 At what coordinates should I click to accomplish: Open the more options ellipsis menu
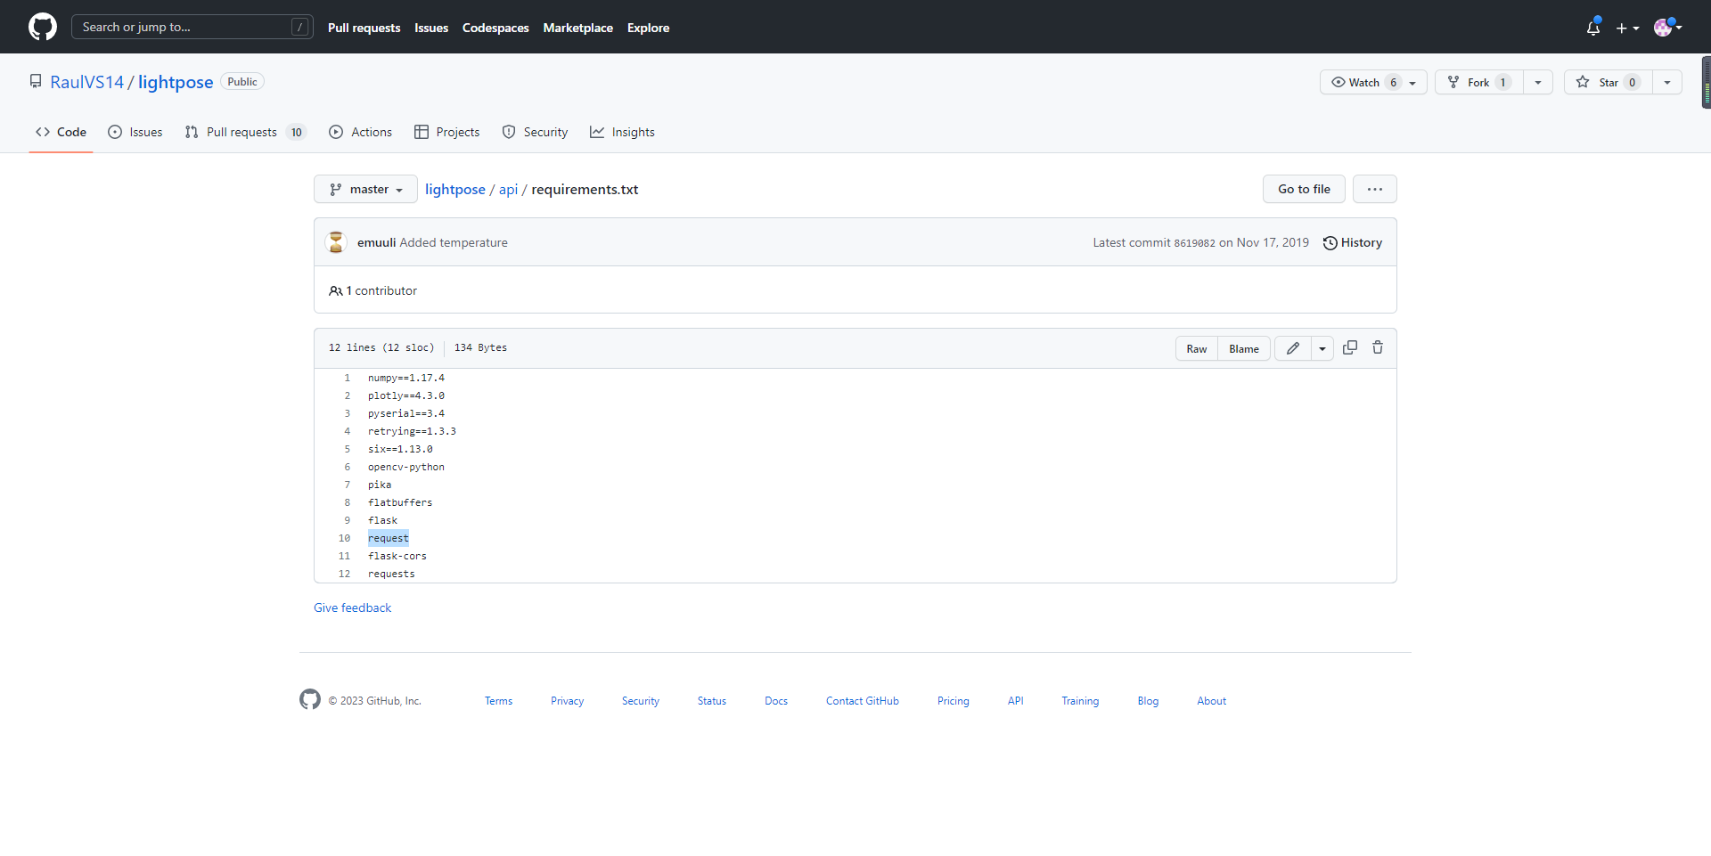(x=1375, y=189)
